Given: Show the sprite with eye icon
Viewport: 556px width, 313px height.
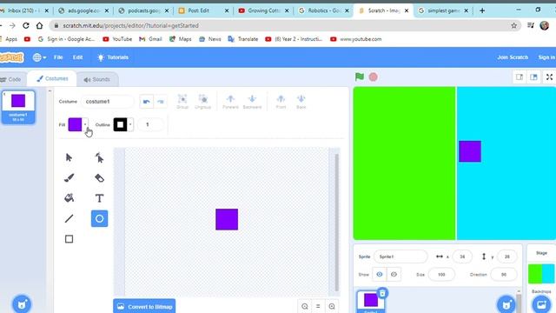Looking at the screenshot, I should [380, 275].
